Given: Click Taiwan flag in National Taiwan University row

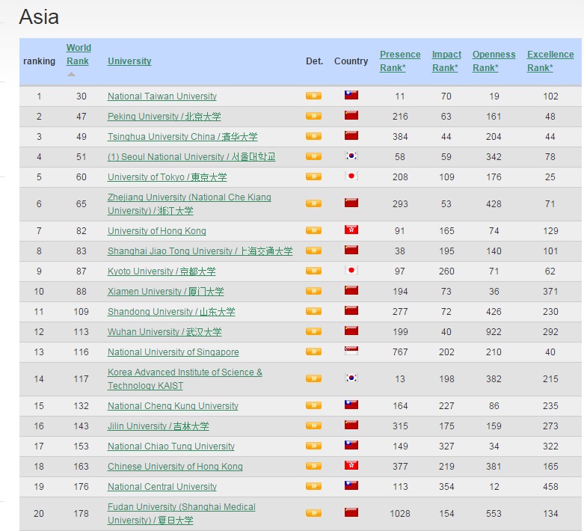Looking at the screenshot, I should [351, 95].
